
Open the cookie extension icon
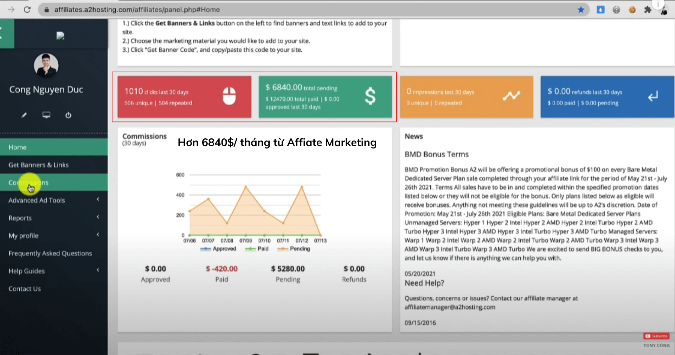point(632,10)
